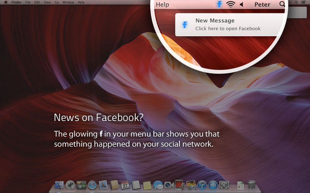Open Contacts address book in Dock
This screenshot has height=193, width=310.
[x=114, y=185]
